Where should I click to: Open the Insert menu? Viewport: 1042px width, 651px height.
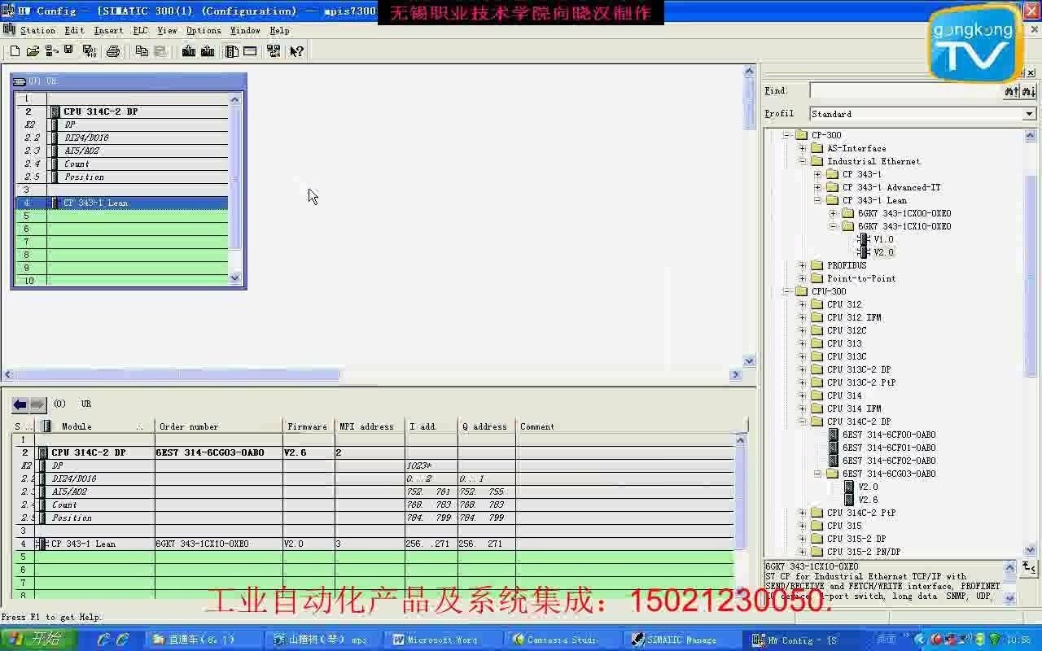pyautogui.click(x=108, y=30)
